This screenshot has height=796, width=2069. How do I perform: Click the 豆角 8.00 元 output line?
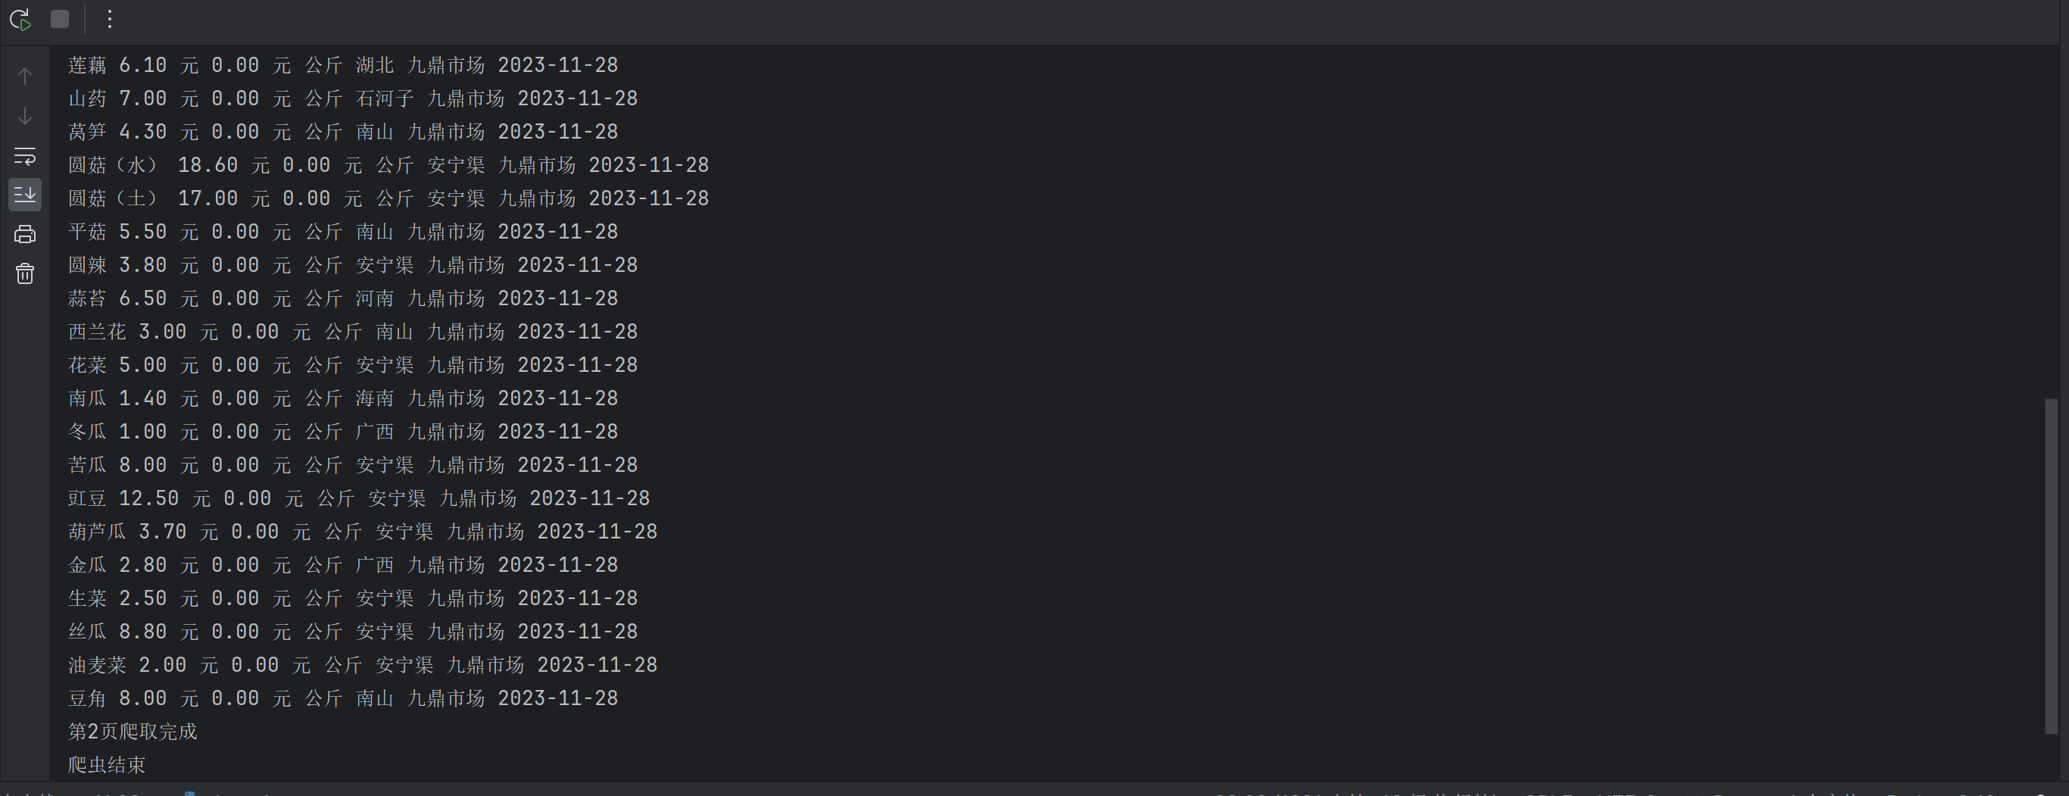[x=343, y=699]
